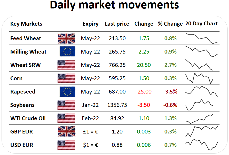The image size is (229, 155).
Task: Click the Soybeans market name
Action: [22, 105]
